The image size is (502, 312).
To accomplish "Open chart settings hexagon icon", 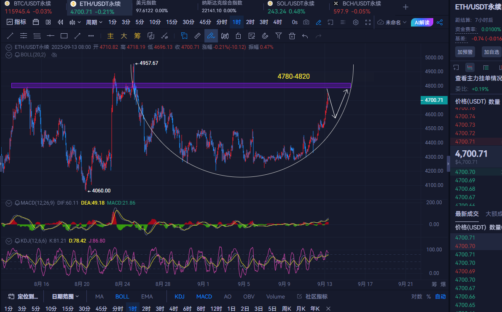I will pyautogui.click(x=356, y=22).
